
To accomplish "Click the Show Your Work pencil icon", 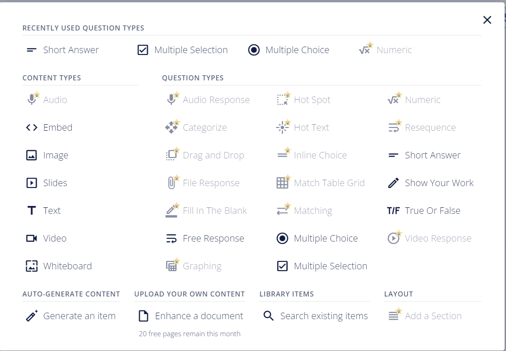I will pyautogui.click(x=393, y=183).
